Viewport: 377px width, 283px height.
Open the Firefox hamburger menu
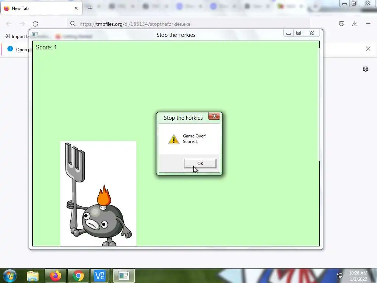pyautogui.click(x=368, y=24)
